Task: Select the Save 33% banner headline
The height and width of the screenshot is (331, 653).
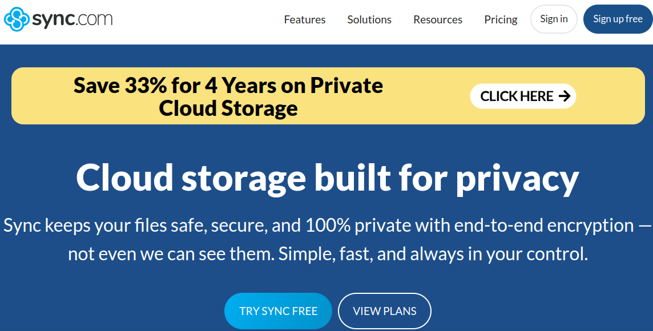Action: [x=228, y=86]
